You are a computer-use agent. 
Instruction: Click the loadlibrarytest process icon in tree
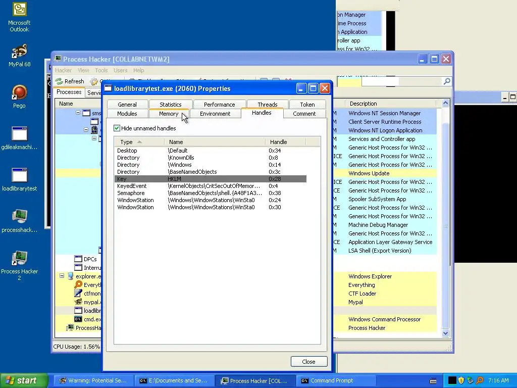[78, 311]
